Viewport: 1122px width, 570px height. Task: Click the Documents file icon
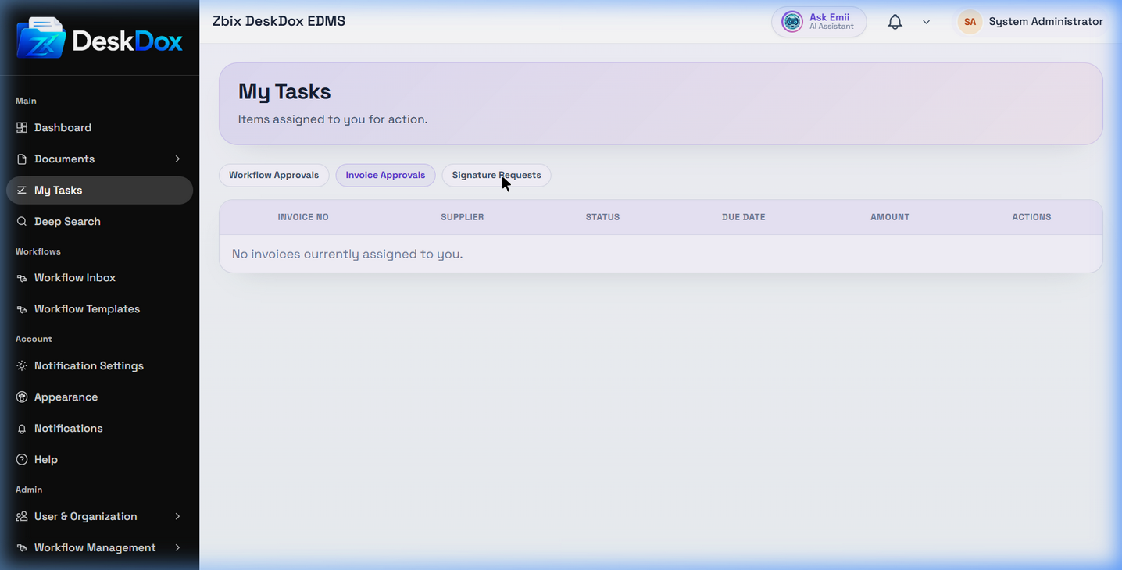[x=22, y=159]
